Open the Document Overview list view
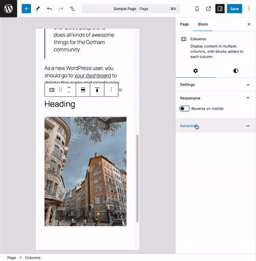256x261 pixels. [72, 9]
